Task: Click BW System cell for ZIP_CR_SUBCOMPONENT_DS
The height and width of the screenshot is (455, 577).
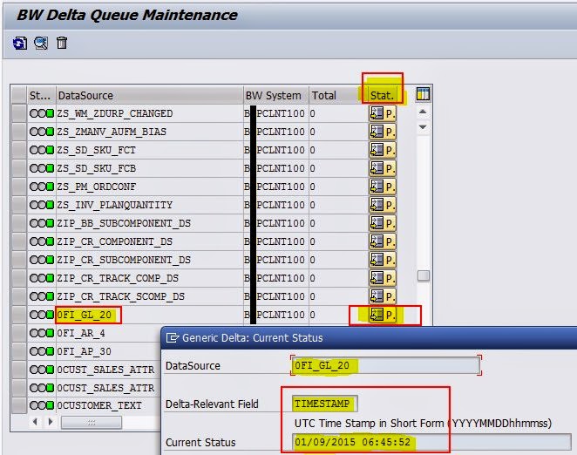Action: click(x=276, y=260)
